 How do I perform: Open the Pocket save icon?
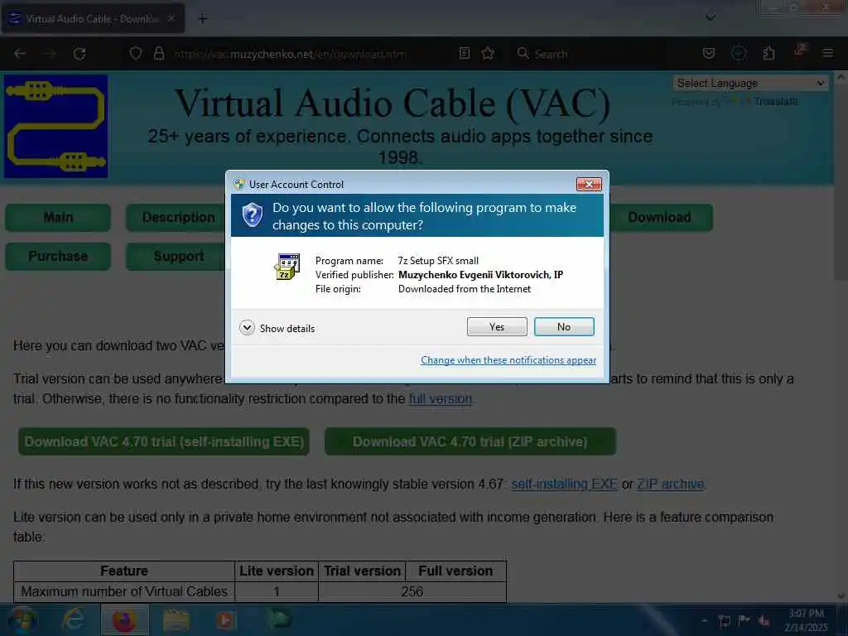point(709,54)
